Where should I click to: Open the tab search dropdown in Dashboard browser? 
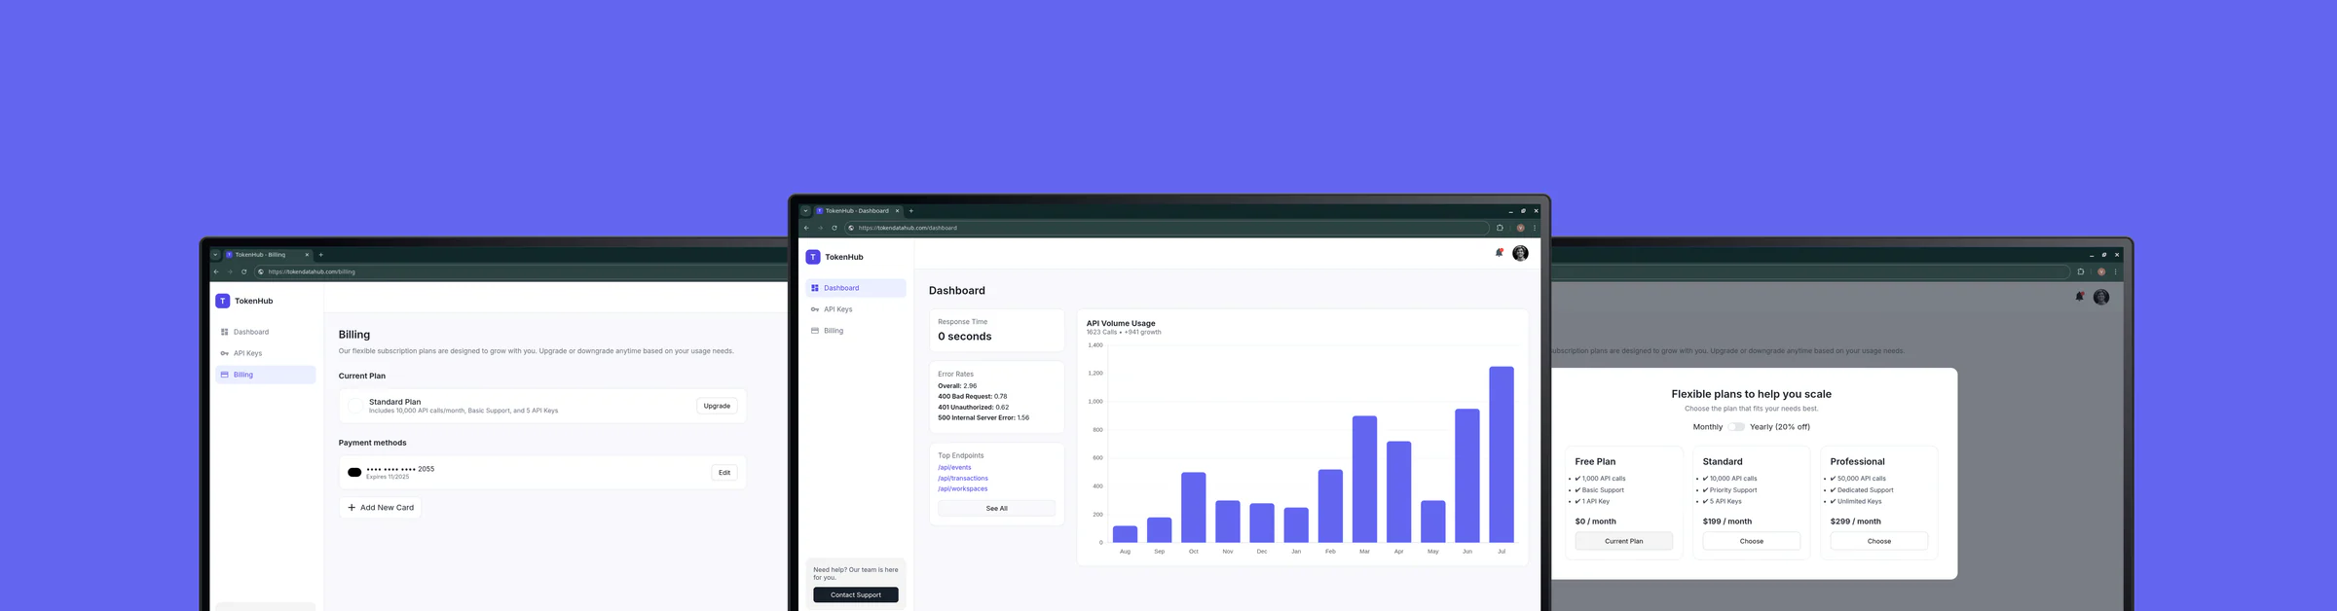click(805, 210)
